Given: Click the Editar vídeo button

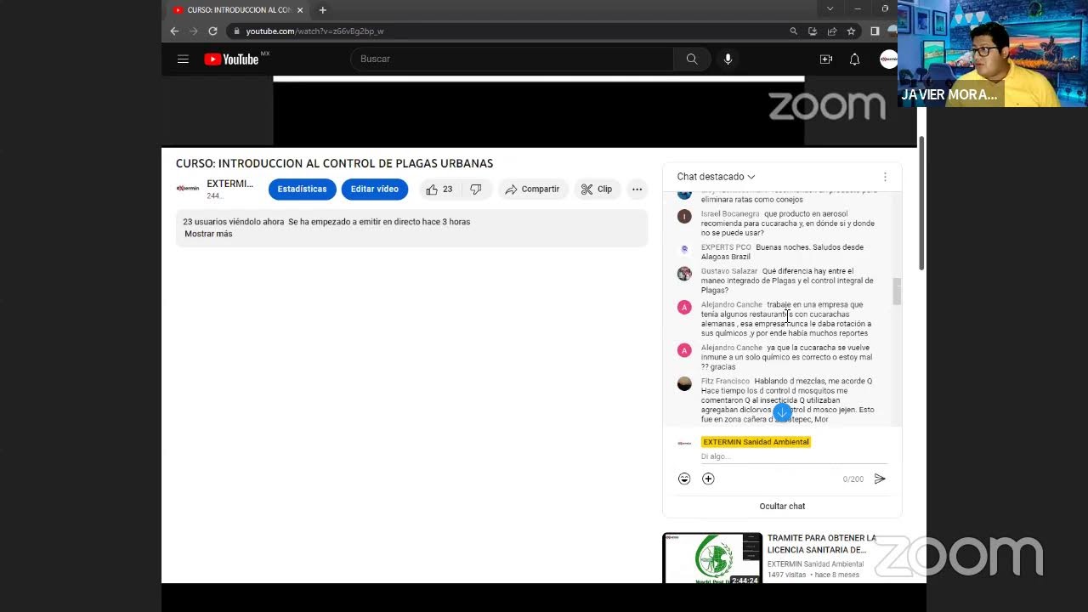Looking at the screenshot, I should click(375, 190).
